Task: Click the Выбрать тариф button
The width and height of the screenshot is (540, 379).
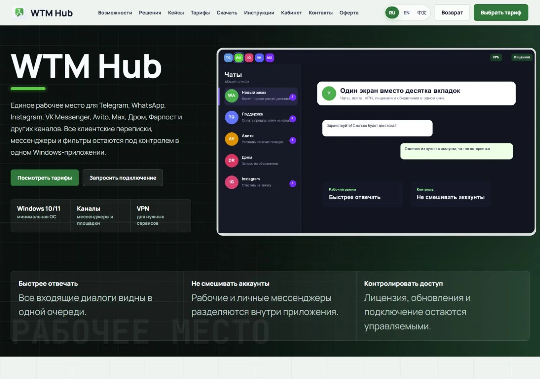Action: (501, 13)
